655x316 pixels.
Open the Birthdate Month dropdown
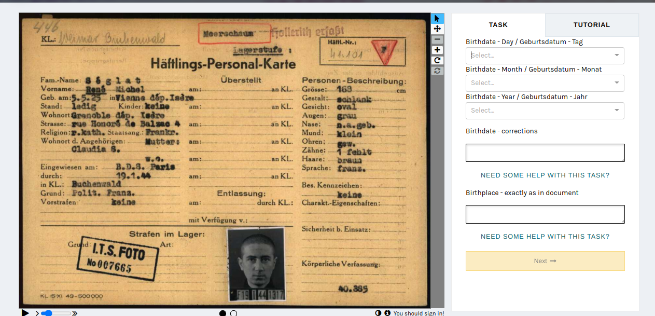pos(545,83)
